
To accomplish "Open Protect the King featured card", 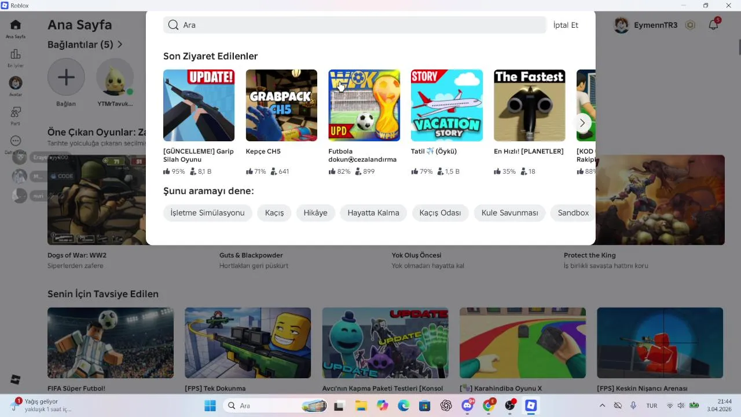I will coord(660,200).
